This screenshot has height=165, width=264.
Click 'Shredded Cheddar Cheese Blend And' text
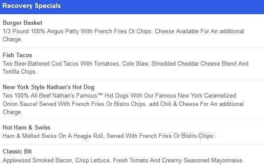pyautogui.click(x=200, y=63)
